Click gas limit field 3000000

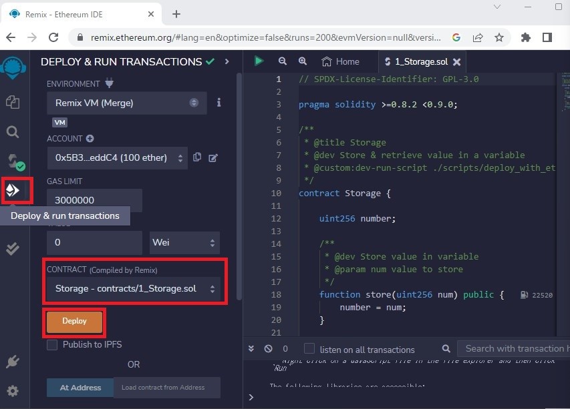[94, 200]
